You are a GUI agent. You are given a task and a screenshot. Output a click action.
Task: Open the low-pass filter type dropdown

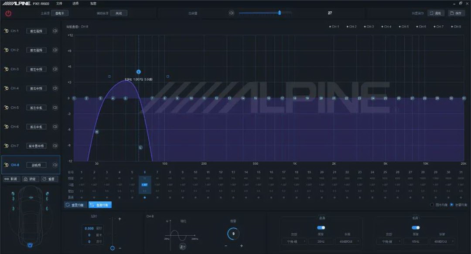click(389, 241)
